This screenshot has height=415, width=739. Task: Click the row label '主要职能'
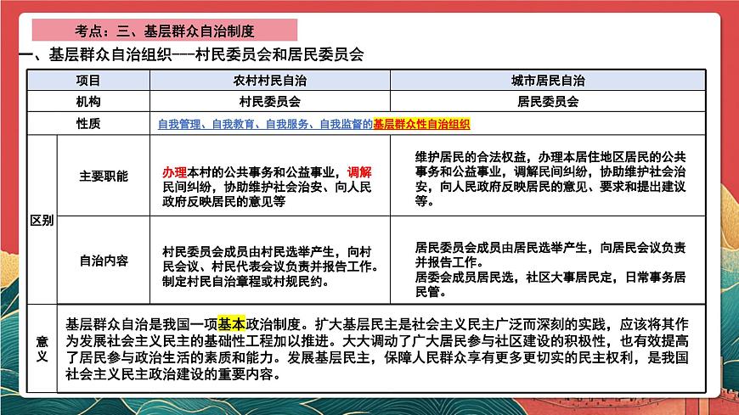[104, 176]
